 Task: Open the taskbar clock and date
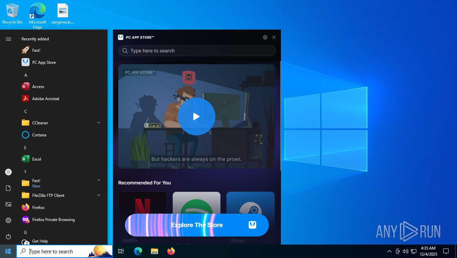click(428, 251)
